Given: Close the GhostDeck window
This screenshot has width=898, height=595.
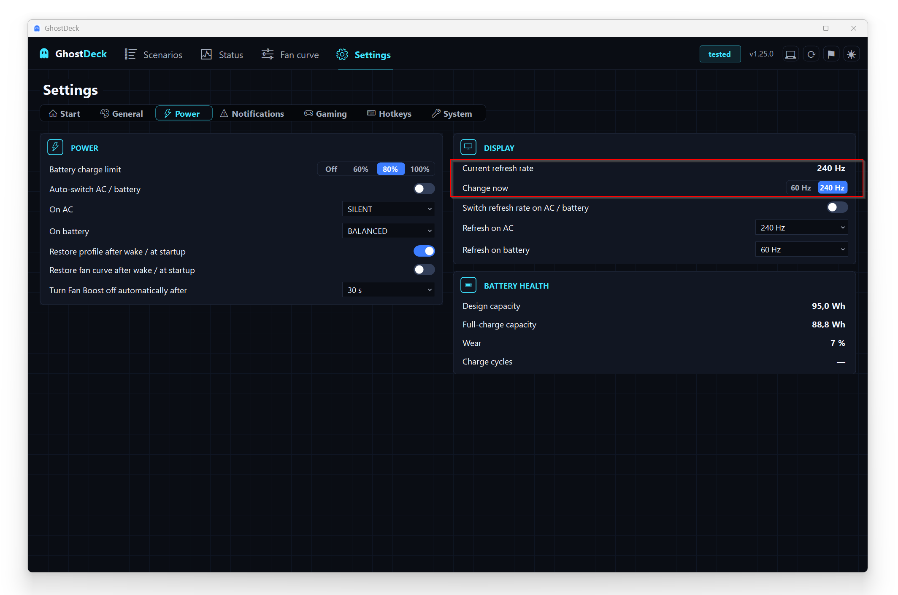Looking at the screenshot, I should coord(854,28).
